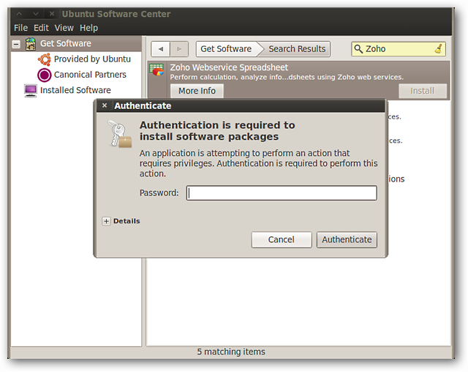Click the 'Perform calculation, analyze info' description
This screenshot has width=468, height=372.
click(287, 77)
